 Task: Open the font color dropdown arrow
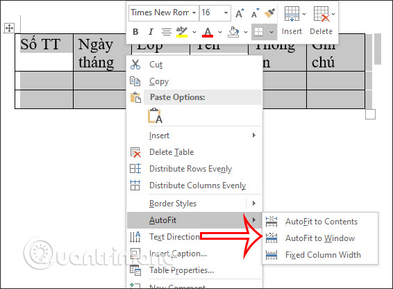(220, 32)
